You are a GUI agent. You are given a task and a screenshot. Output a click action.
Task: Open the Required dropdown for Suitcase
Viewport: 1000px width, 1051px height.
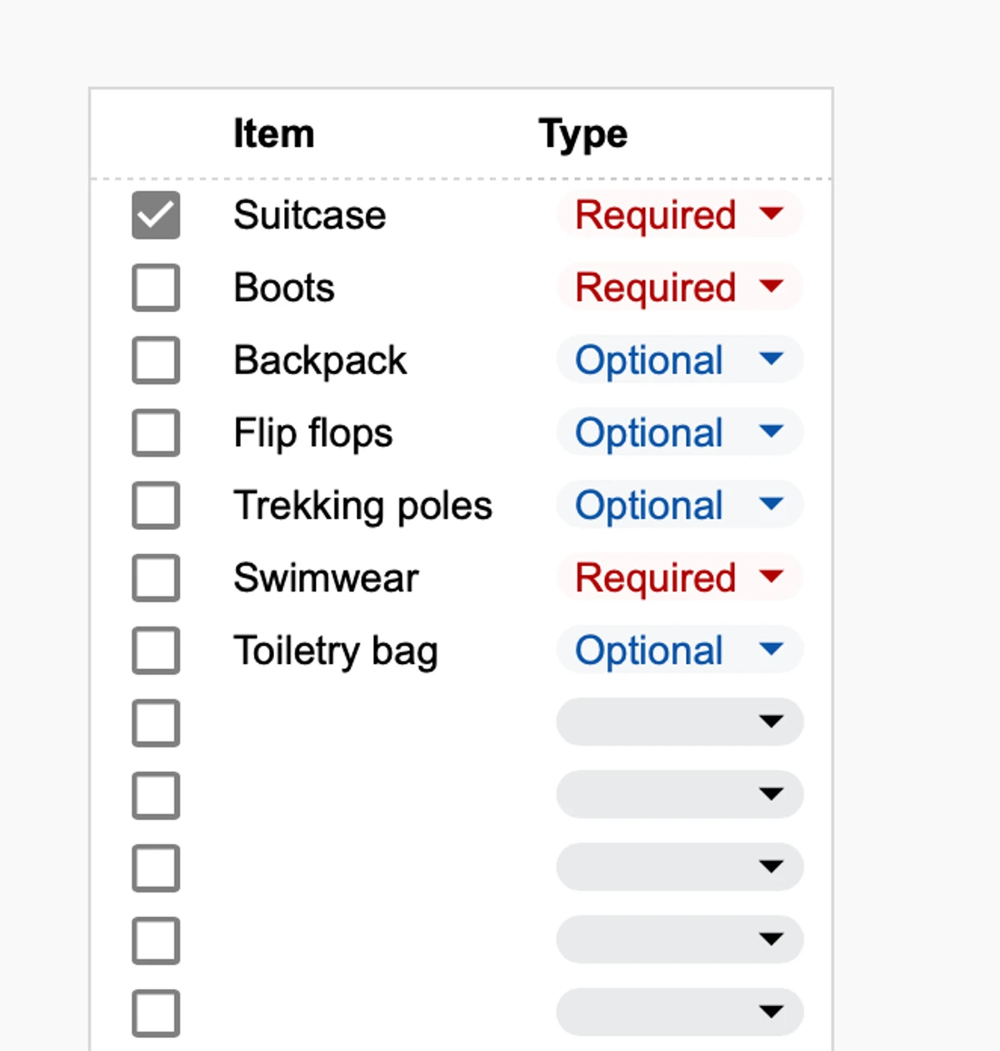[679, 215]
